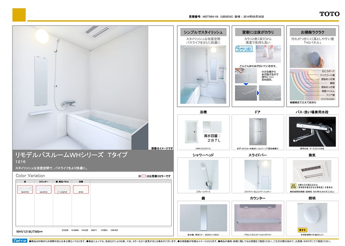Click the カウンター column header in the color table
345x246 pixels.
44,182
